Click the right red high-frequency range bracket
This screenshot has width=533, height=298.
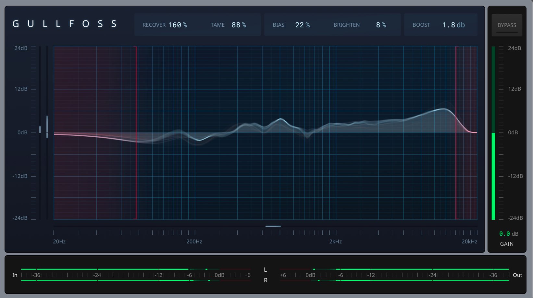click(456, 133)
